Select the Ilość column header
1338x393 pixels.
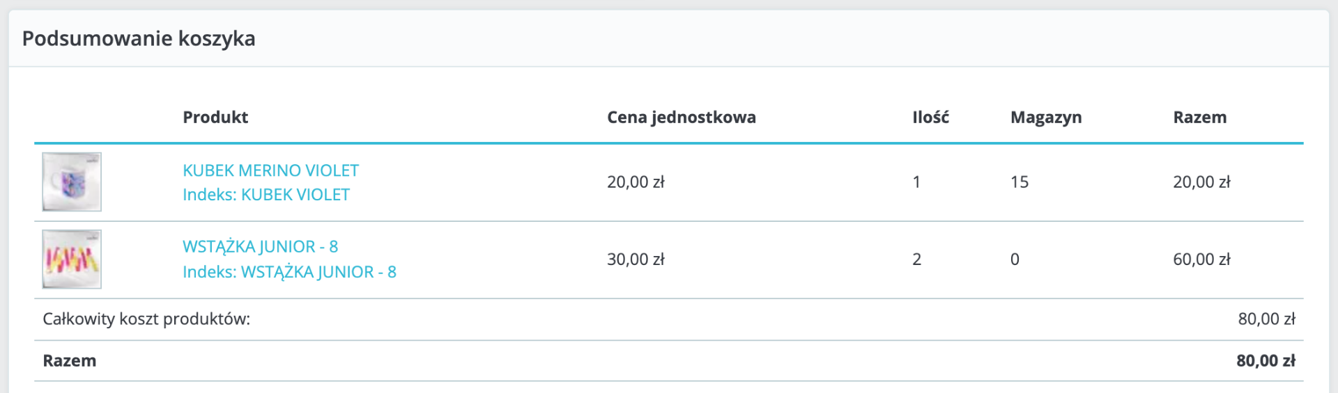coord(930,118)
